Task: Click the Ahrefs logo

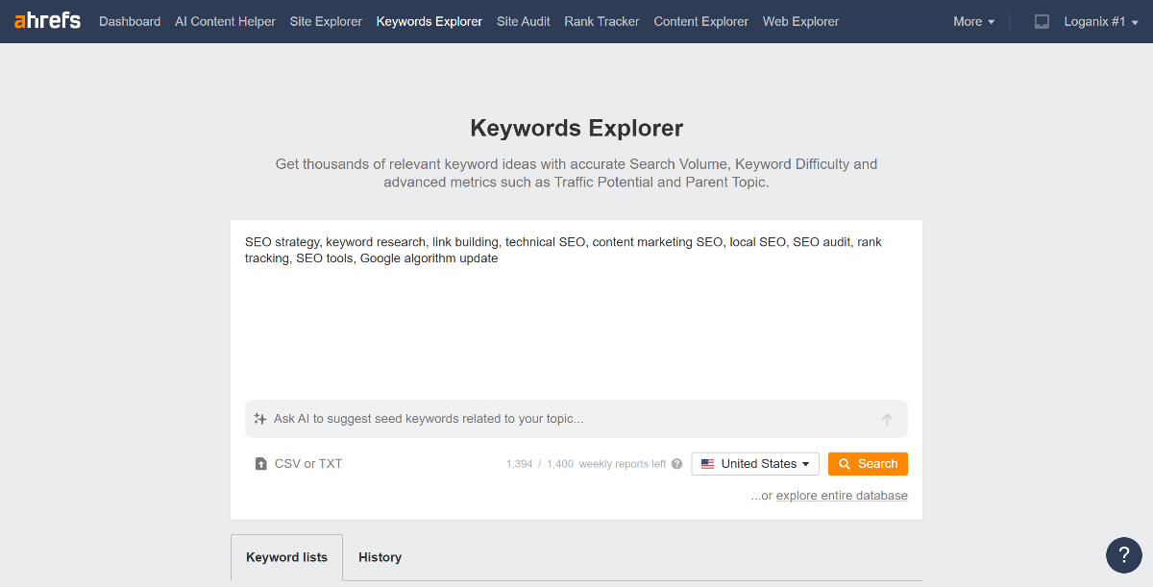Action: coord(47,20)
